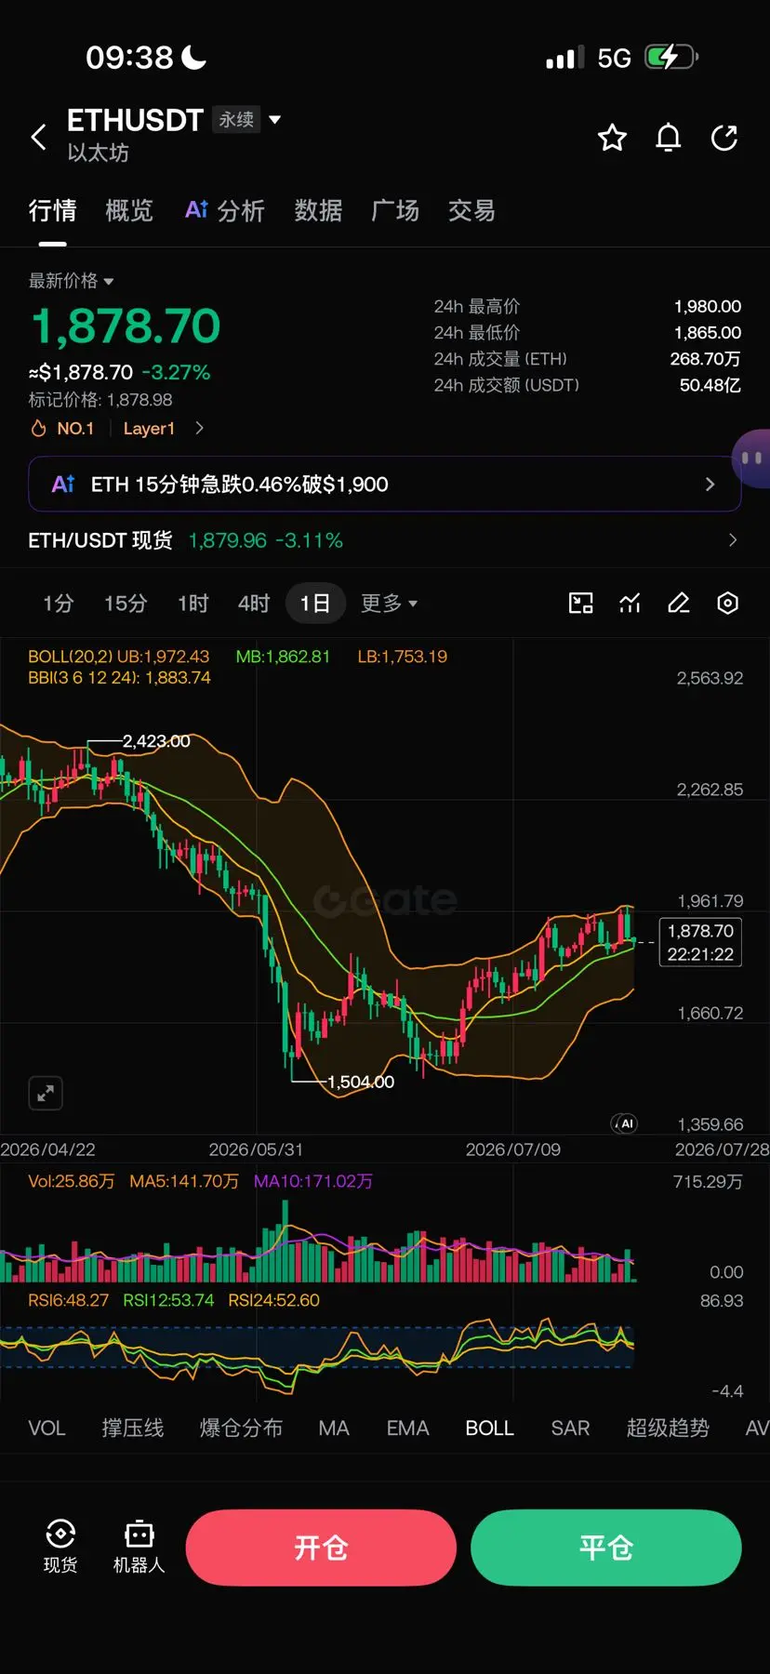Toggle the BOLL indicator
The width and height of the screenshot is (770, 1674).
pos(489,1428)
